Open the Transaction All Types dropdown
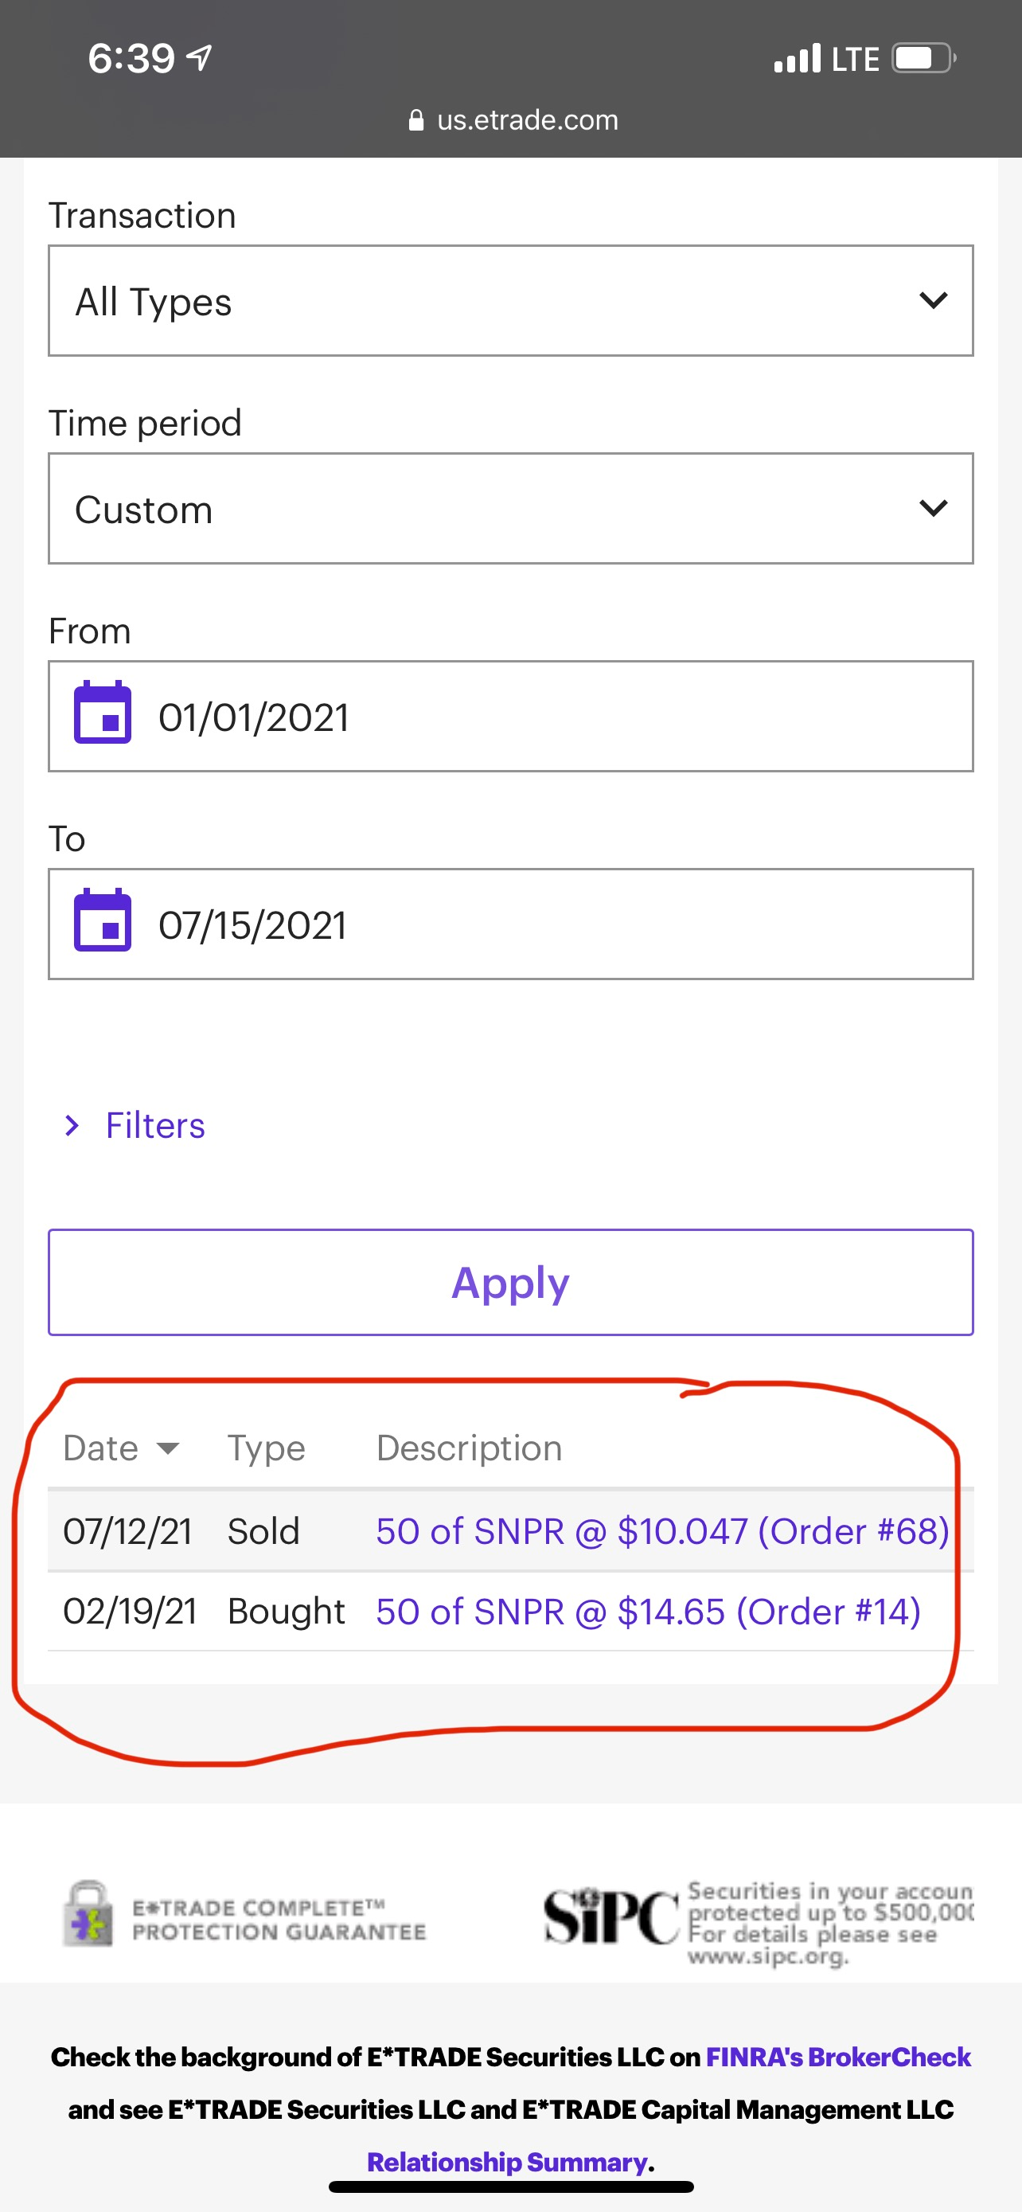The height and width of the screenshot is (2212, 1022). pos(510,300)
